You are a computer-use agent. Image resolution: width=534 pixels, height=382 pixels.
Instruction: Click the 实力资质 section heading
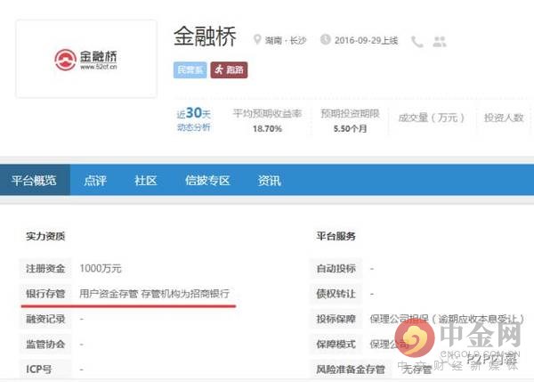tap(45, 236)
